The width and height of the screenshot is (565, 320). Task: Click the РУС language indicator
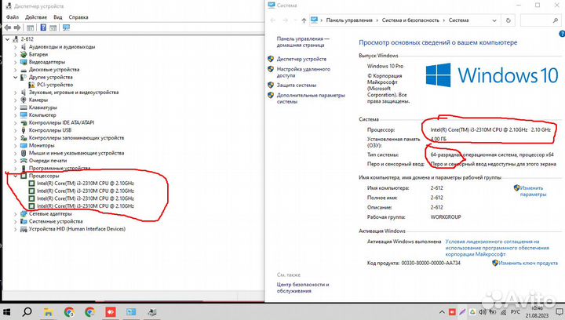[516, 312]
